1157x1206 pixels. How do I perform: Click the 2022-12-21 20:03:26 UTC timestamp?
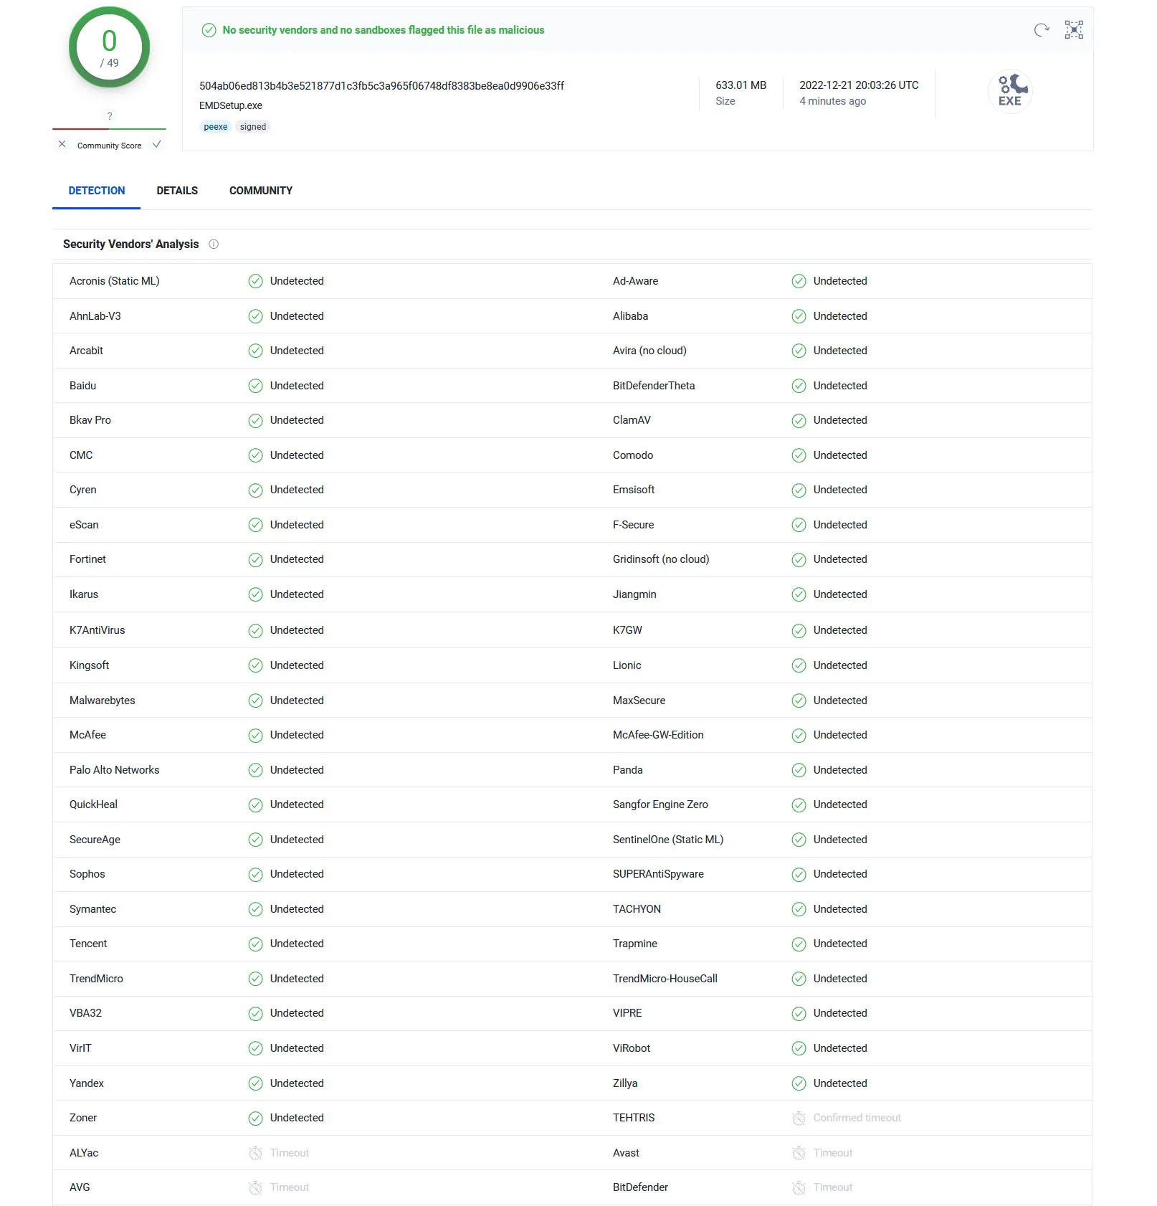click(859, 85)
